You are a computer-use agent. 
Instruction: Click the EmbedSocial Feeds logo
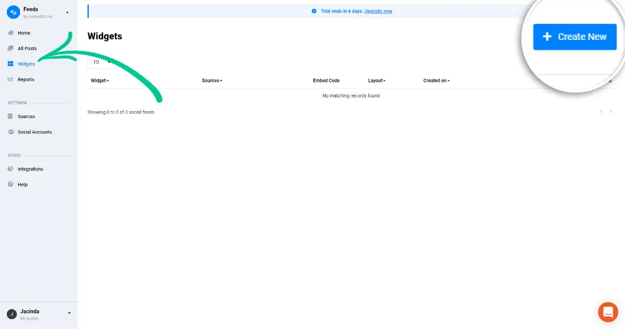(13, 12)
